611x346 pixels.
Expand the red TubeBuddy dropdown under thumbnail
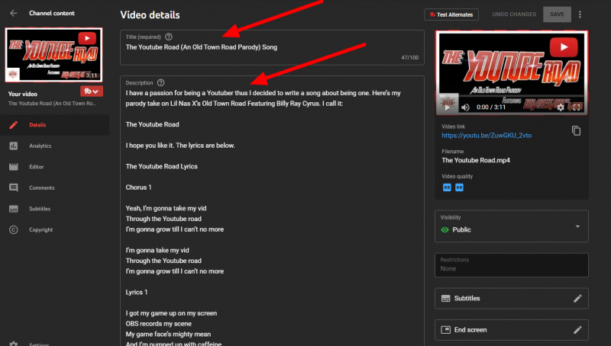(x=91, y=91)
